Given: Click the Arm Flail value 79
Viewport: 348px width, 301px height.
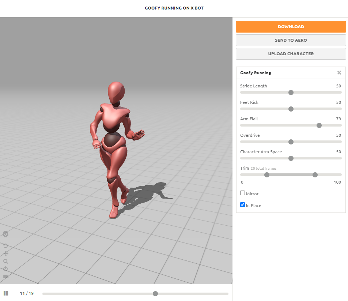Looking at the screenshot, I should [338, 119].
